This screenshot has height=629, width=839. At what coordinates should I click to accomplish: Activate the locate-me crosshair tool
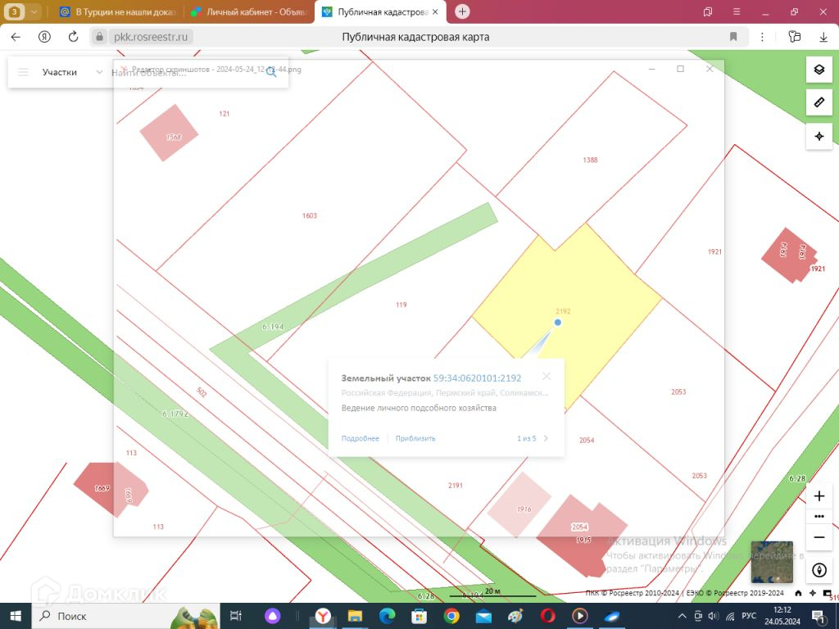(819, 136)
